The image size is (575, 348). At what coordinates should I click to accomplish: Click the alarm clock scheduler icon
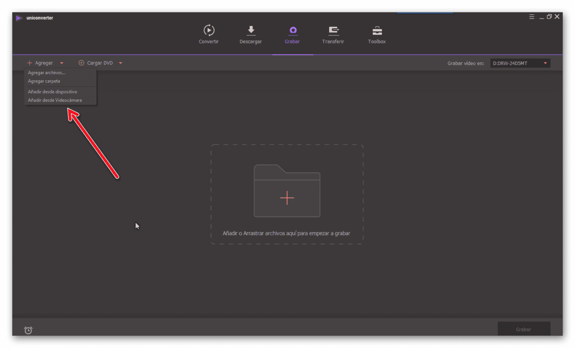(x=28, y=330)
